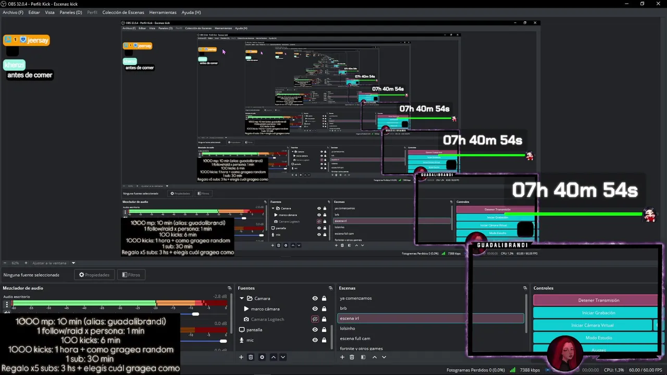Click 'Fotogramas Perdidos 0 (0.0%)' status text
The width and height of the screenshot is (667, 375).
475,370
